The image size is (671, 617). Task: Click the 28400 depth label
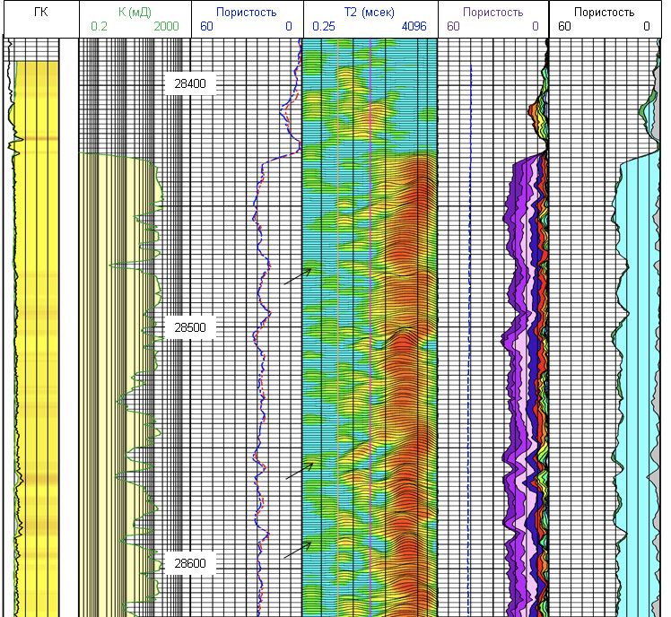[x=189, y=83]
